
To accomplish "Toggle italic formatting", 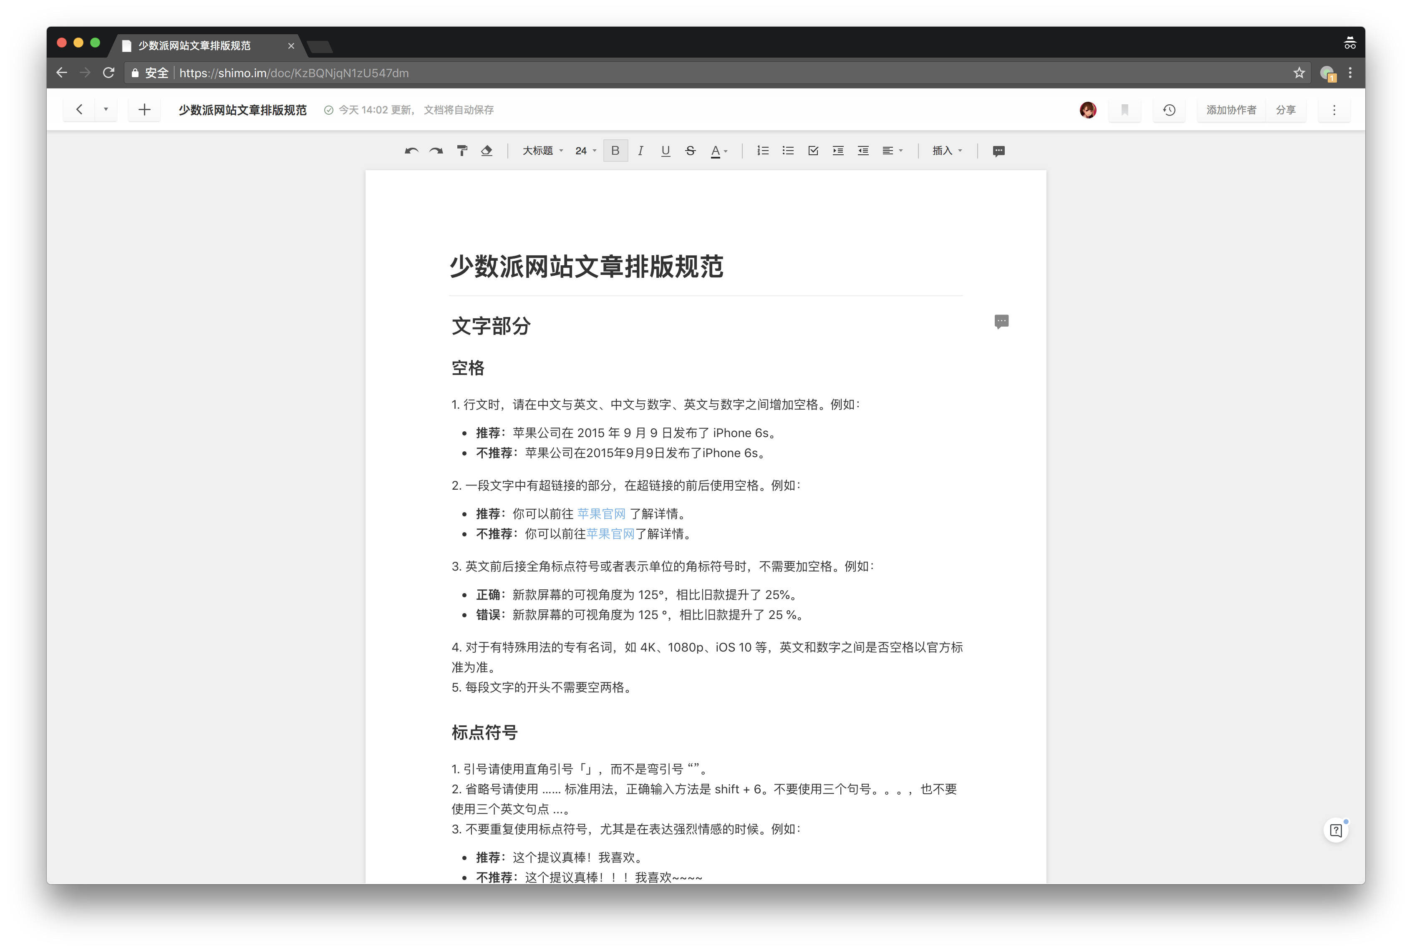I will pyautogui.click(x=640, y=151).
